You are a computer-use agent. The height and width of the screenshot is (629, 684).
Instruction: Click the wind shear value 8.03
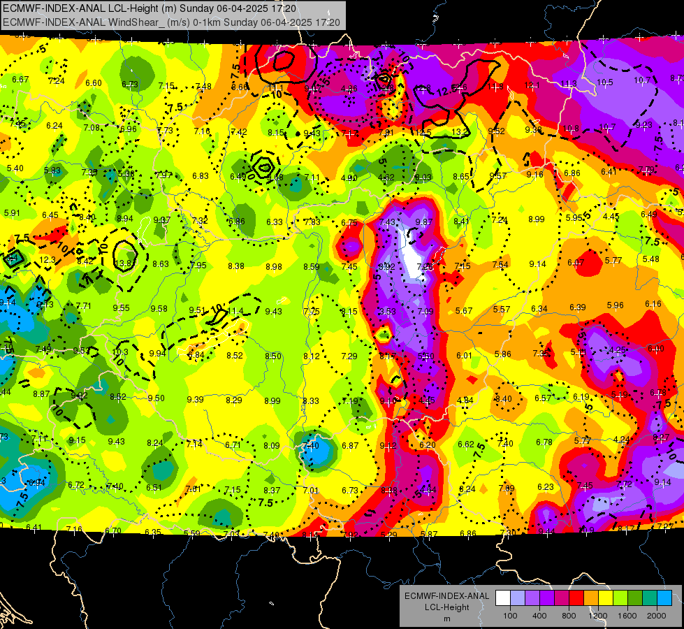[423, 177]
